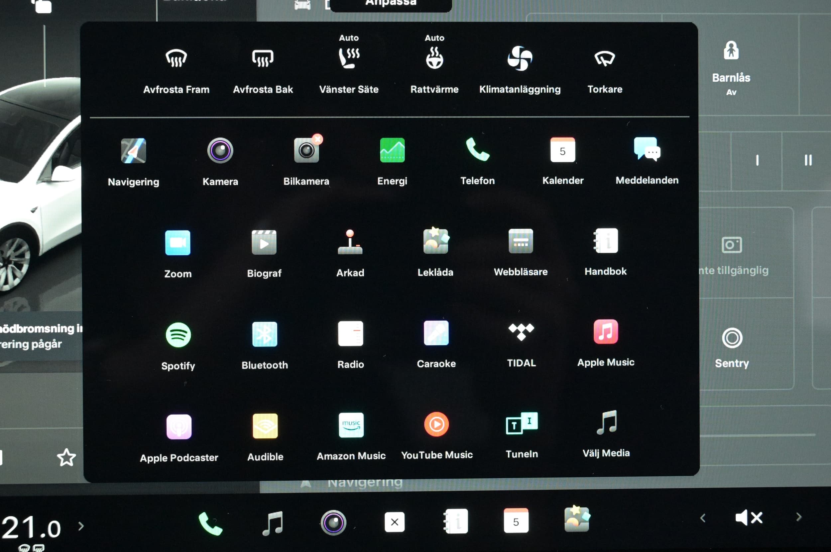
Task: Open climate via 21.0 temperature
Action: click(x=32, y=527)
